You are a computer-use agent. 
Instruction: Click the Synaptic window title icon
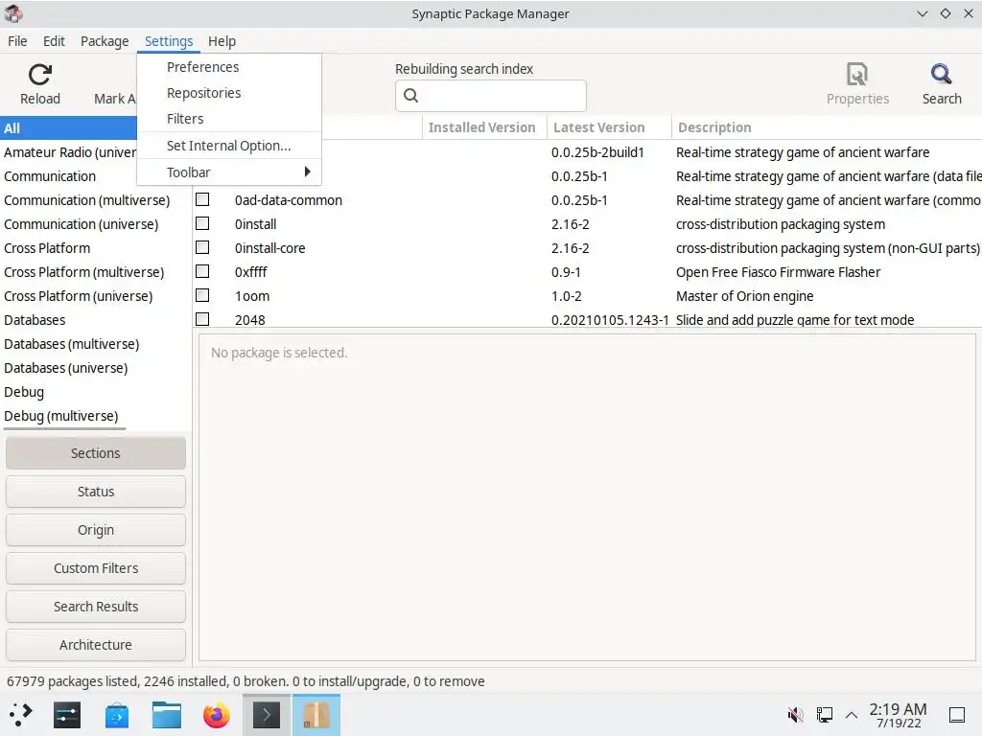[13, 13]
